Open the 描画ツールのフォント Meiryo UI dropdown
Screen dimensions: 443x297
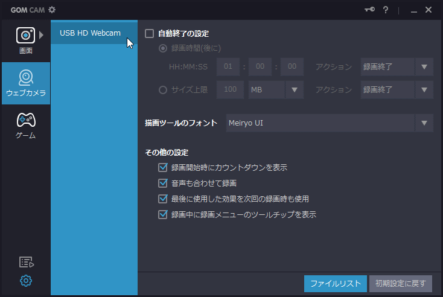(x=330, y=123)
